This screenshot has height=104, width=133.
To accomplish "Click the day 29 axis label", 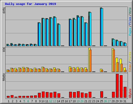I will point(117,101).
